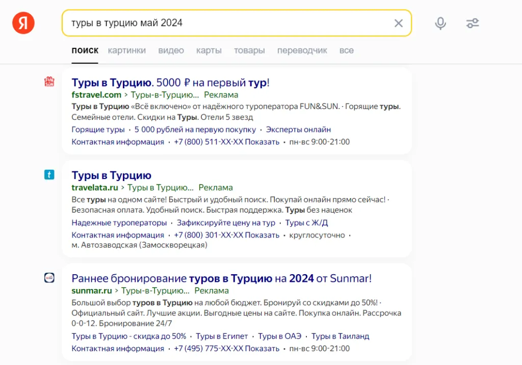Open 'Надежные туроператоры' sitelink

(119, 223)
